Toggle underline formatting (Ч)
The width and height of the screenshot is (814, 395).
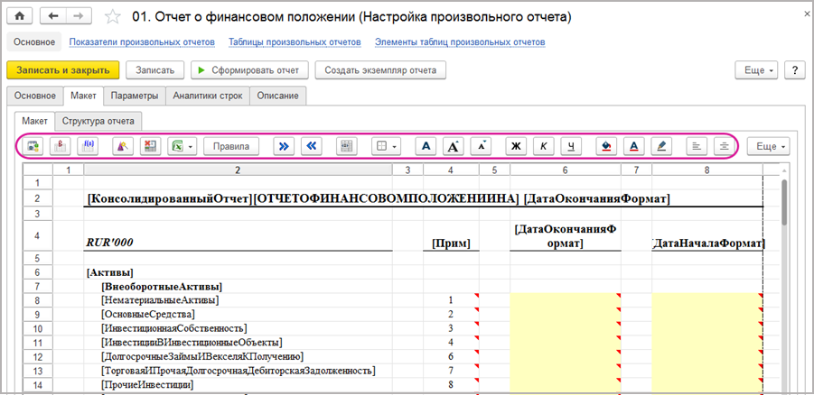click(571, 145)
